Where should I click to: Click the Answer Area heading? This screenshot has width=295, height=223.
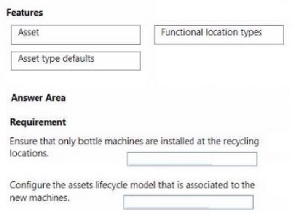38,98
